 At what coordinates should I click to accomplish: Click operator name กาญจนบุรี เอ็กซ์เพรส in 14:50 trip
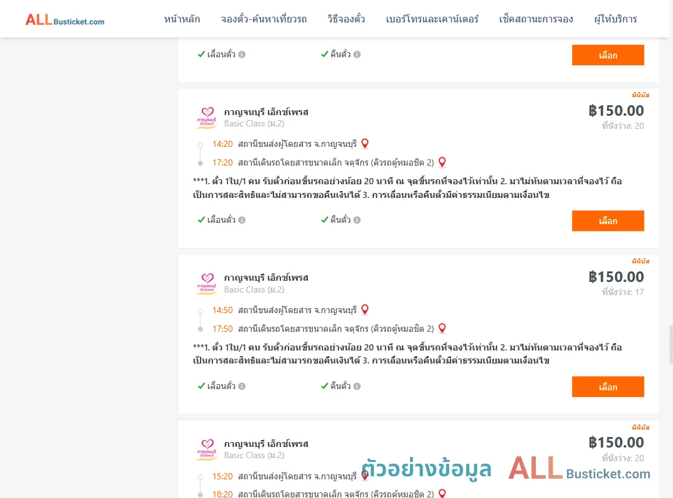tap(266, 278)
